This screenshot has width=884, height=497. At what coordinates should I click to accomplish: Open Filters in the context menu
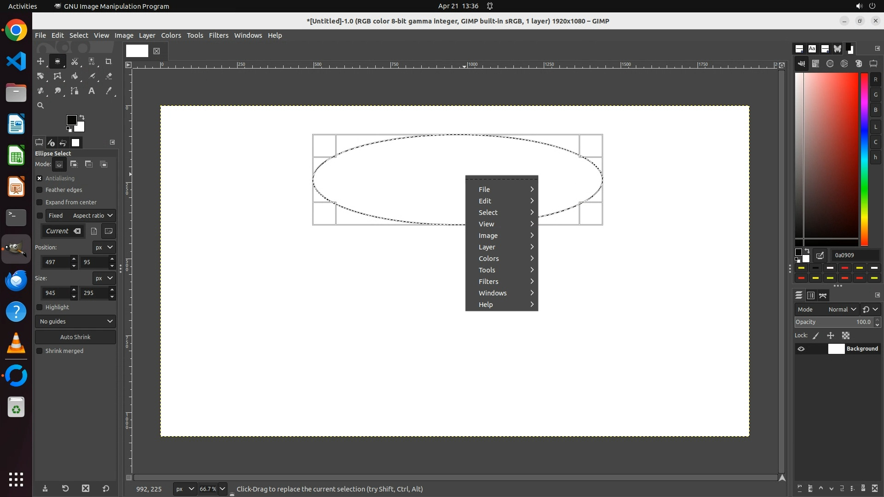(x=489, y=281)
